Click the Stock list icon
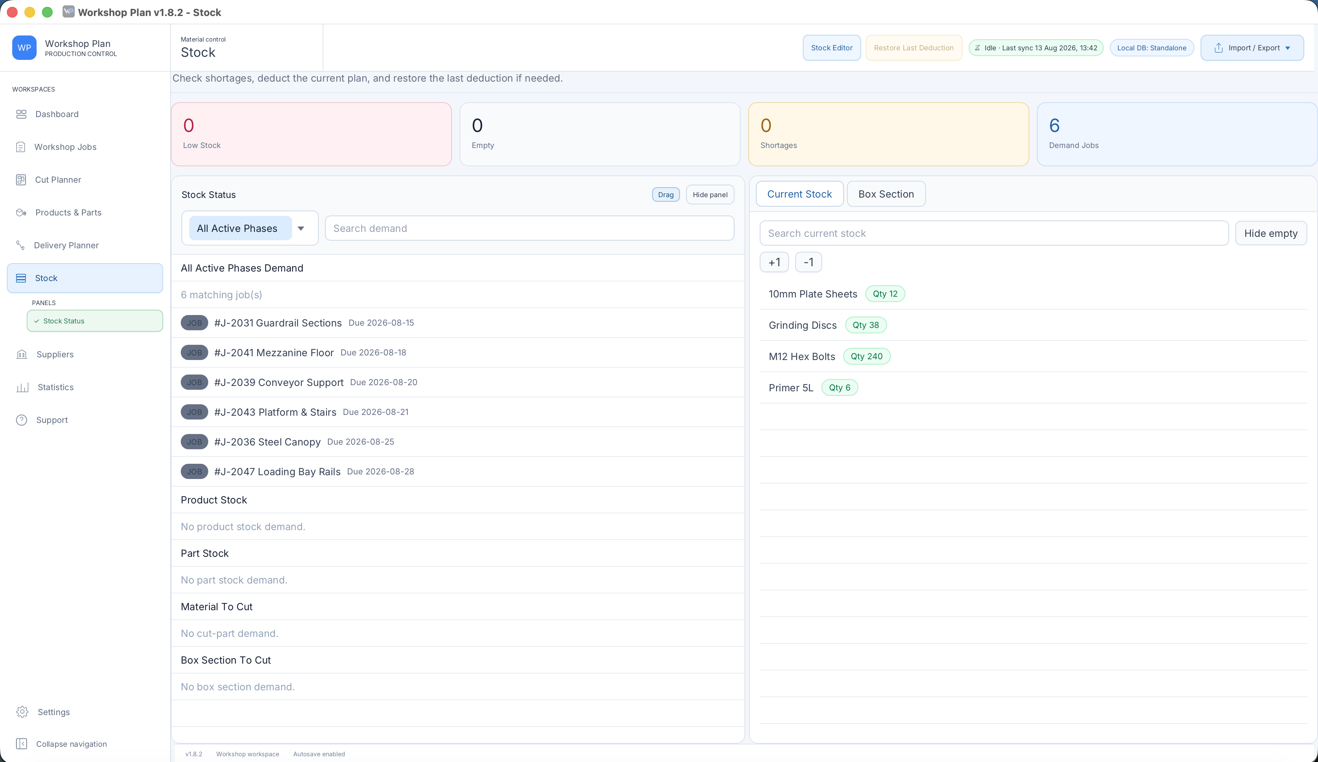This screenshot has height=762, width=1318. (x=21, y=278)
